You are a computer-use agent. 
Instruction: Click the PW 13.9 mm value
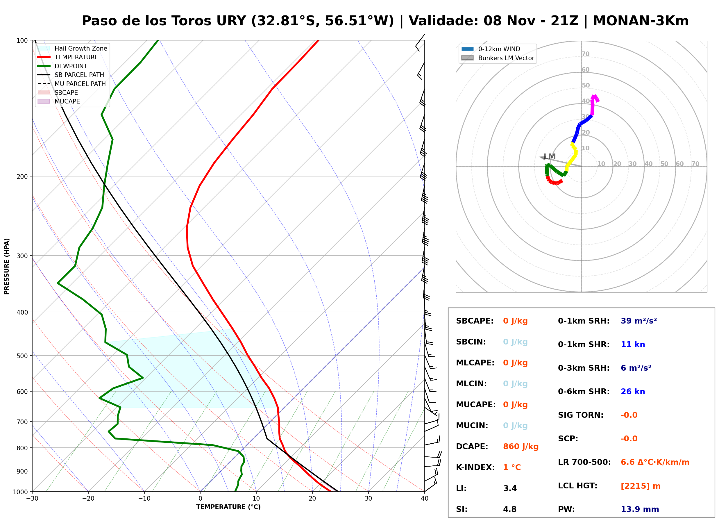640,509
